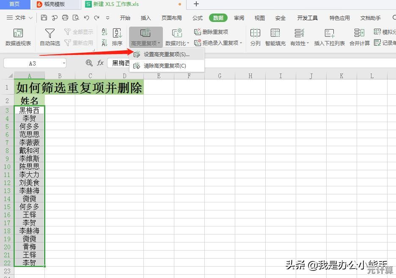Screen dimensions: 396x278
Task: Open the 数据透视表 pivot table tool
Action: pyautogui.click(x=18, y=37)
